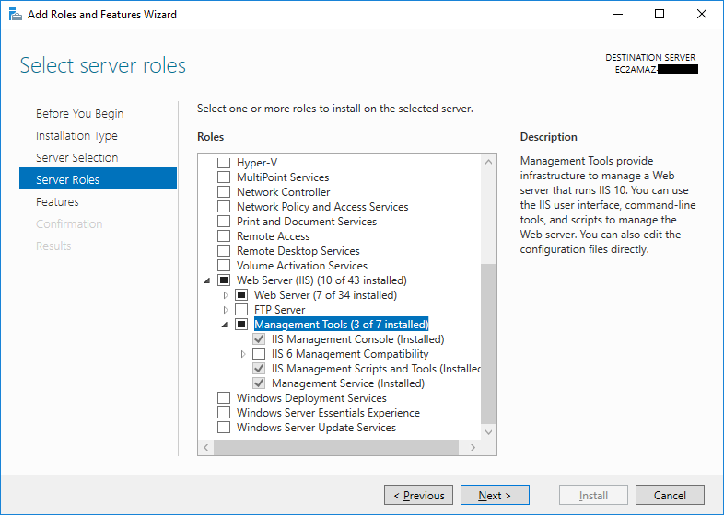Screen dimensions: 724x515
Task: Select Network Controller label
Action: 284,192
